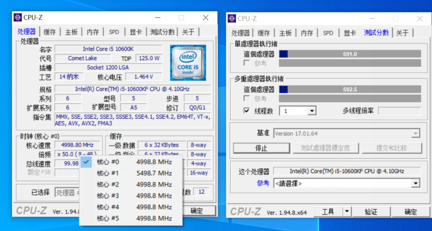Switch to 处理器 tab in right CPU-Z window
Viewport: 432px width, 231px height.
click(x=240, y=33)
